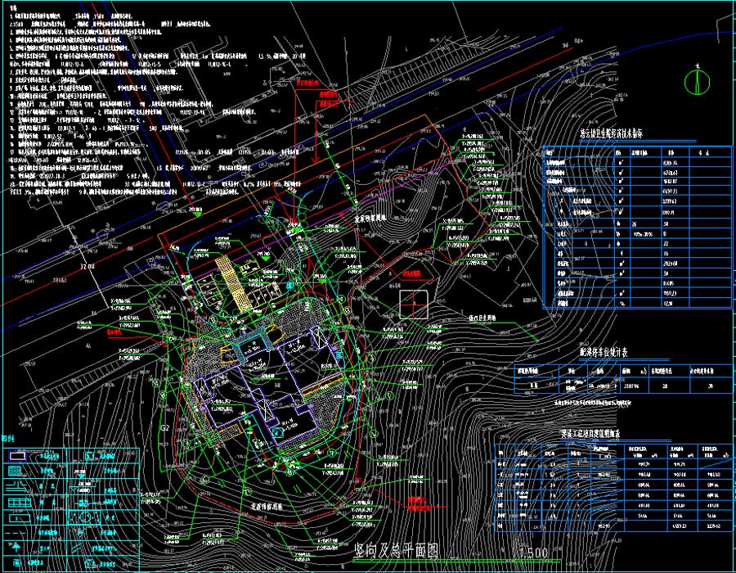Viewport: 736px width, 573px height.
Task: Click the blue filled rectangle legend symbol
Action: point(17,456)
